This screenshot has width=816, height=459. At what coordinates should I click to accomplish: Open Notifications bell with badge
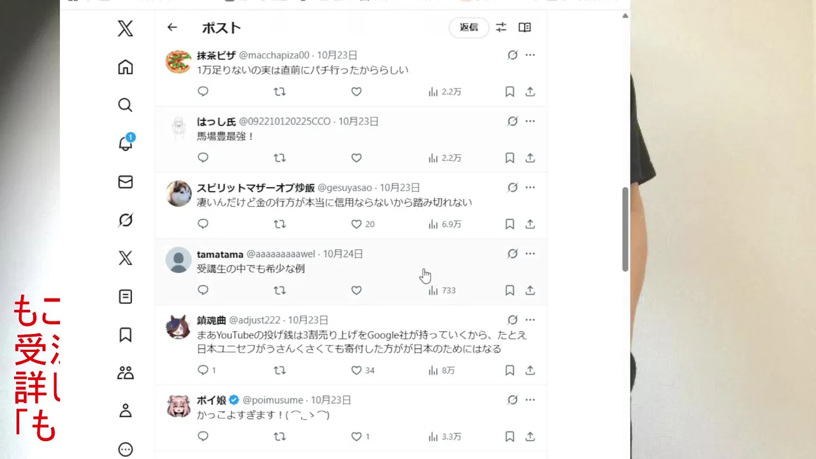click(x=126, y=143)
